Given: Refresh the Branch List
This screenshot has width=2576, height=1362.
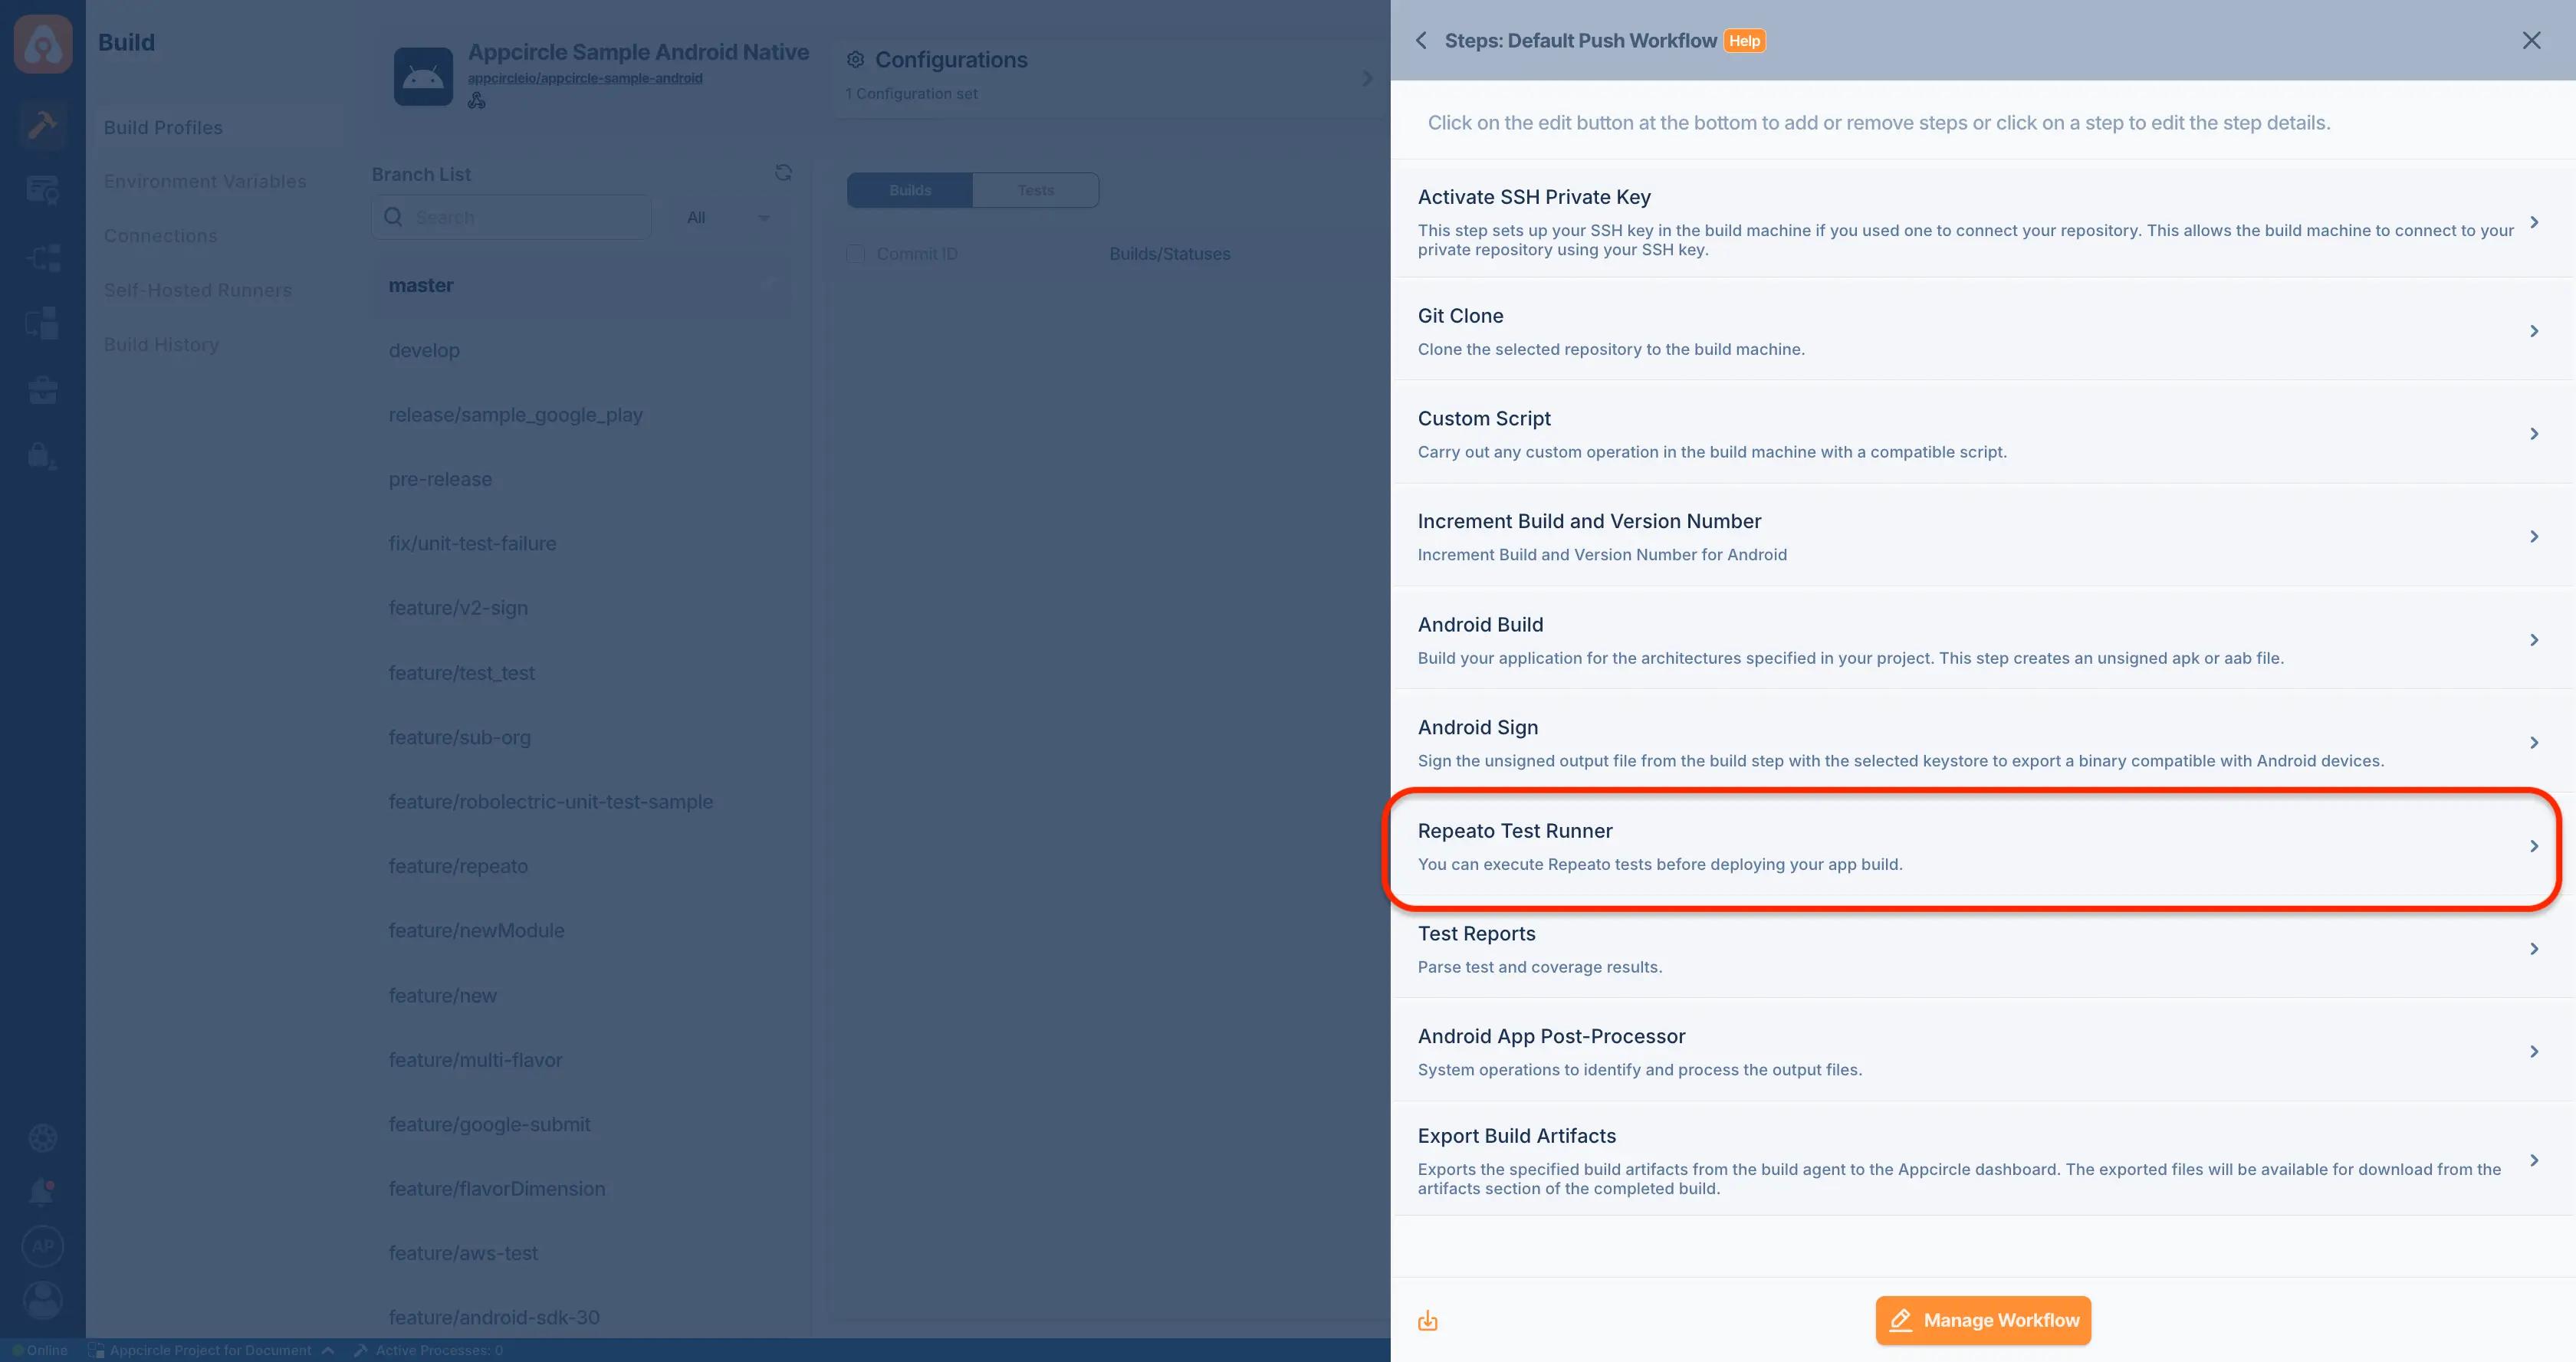Looking at the screenshot, I should coord(783,173).
